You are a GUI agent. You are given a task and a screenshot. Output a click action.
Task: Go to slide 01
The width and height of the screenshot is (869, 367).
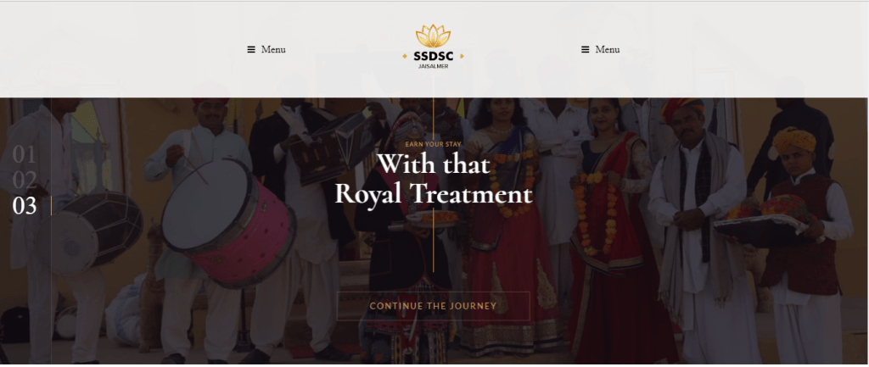point(24,156)
